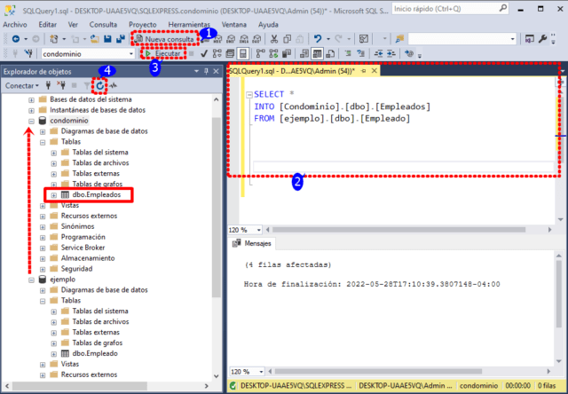The image size is (568, 394).
Task: Click the Save floppy disk icon
Action: (x=107, y=39)
